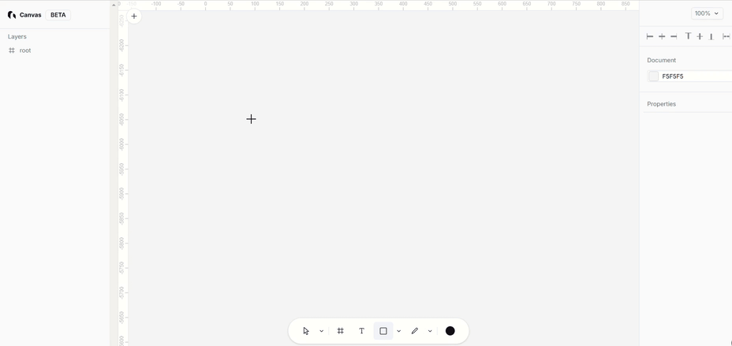Viewport: 732px width, 346px height.
Task: Align selection horizontal centers
Action: [x=662, y=36]
